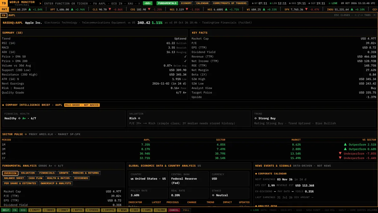Click the Market Cap USD 4.97T value in Key Facts
Image resolution: width=378 pixels, height=213 pixels.
(368, 39)
